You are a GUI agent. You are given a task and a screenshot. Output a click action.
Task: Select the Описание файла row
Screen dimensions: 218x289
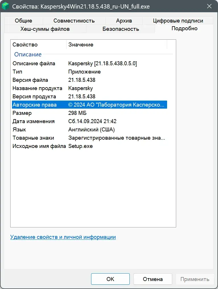pyautogui.click(x=89, y=63)
